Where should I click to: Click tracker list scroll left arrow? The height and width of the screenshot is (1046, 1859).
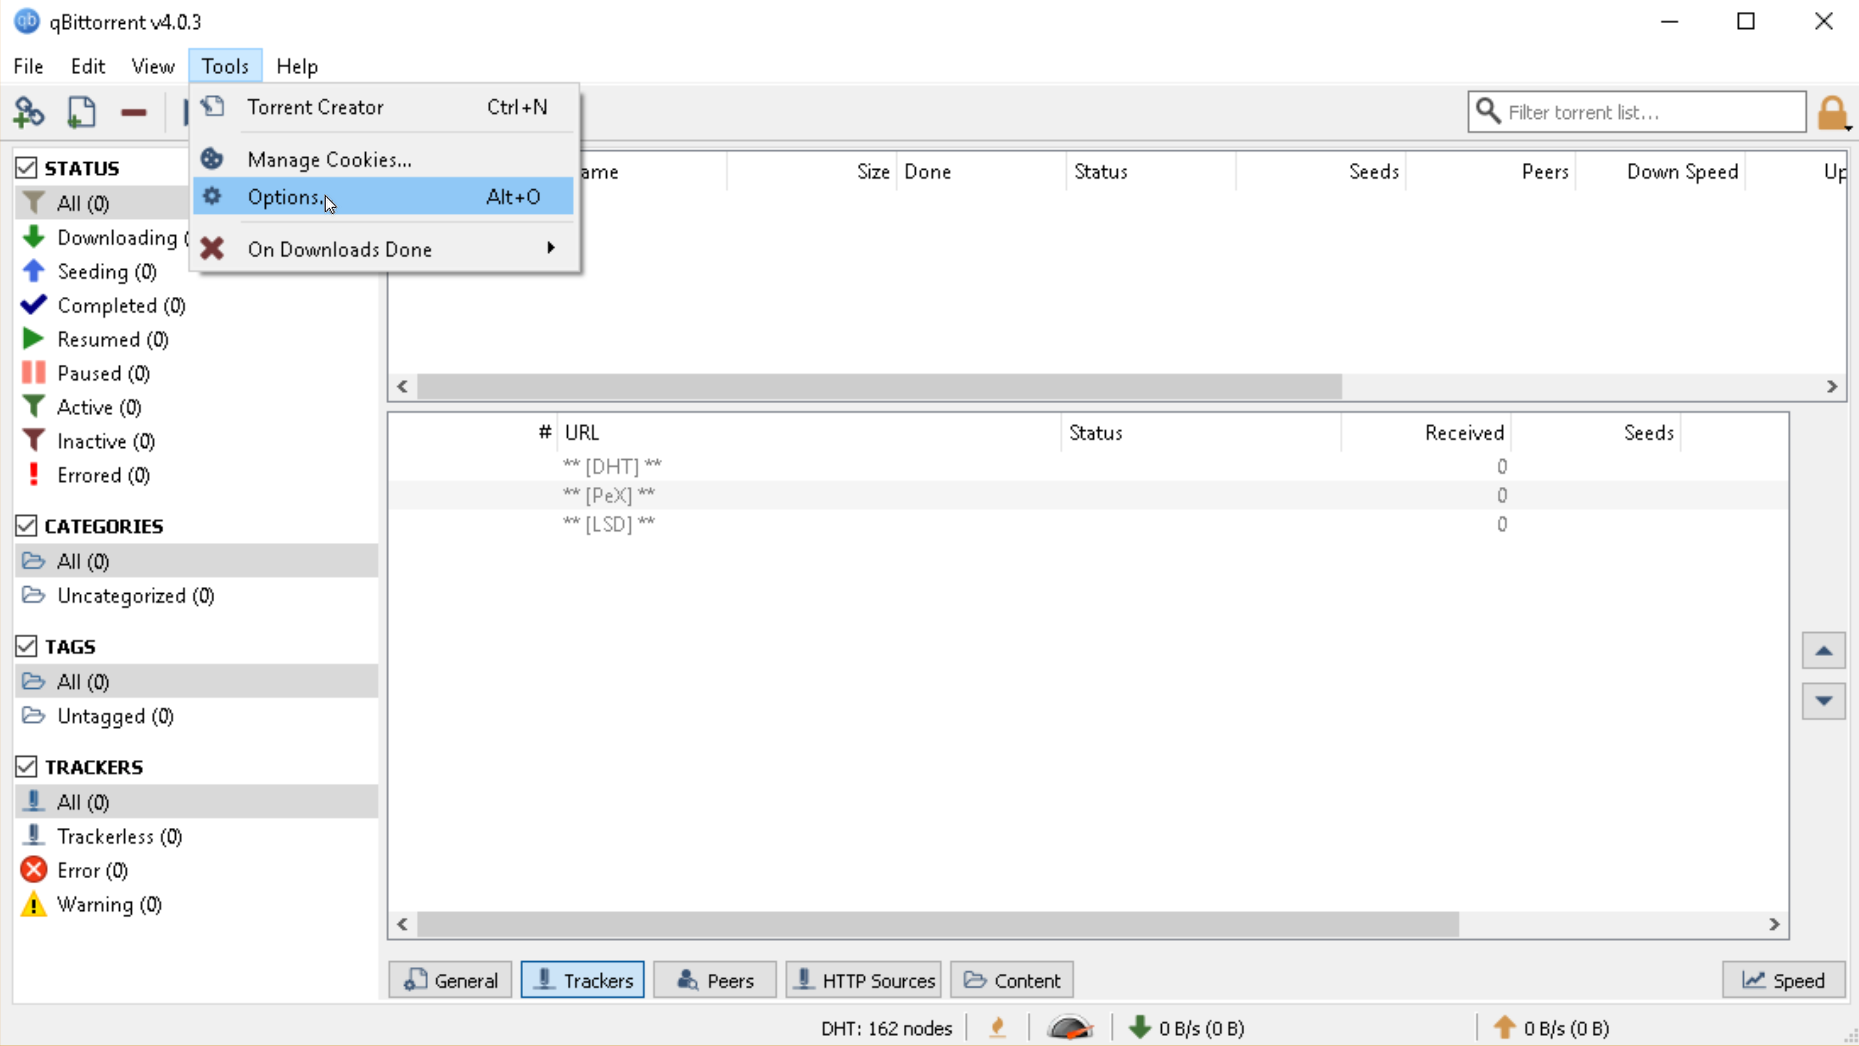click(403, 924)
